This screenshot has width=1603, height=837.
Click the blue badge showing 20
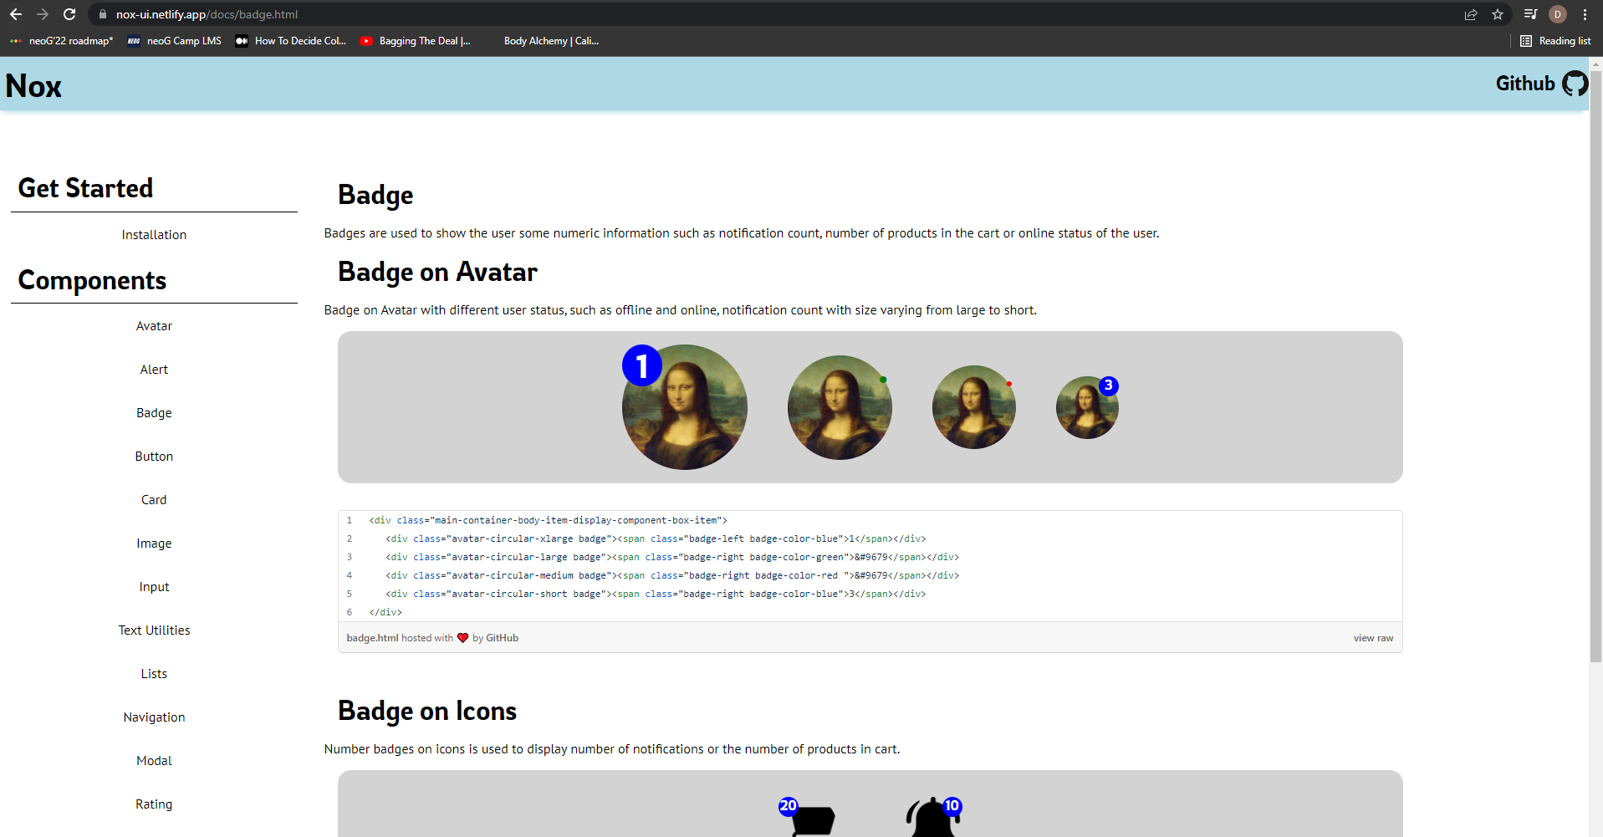[789, 806]
